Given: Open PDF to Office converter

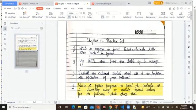Looking at the screenshot, I should pos(37,15).
